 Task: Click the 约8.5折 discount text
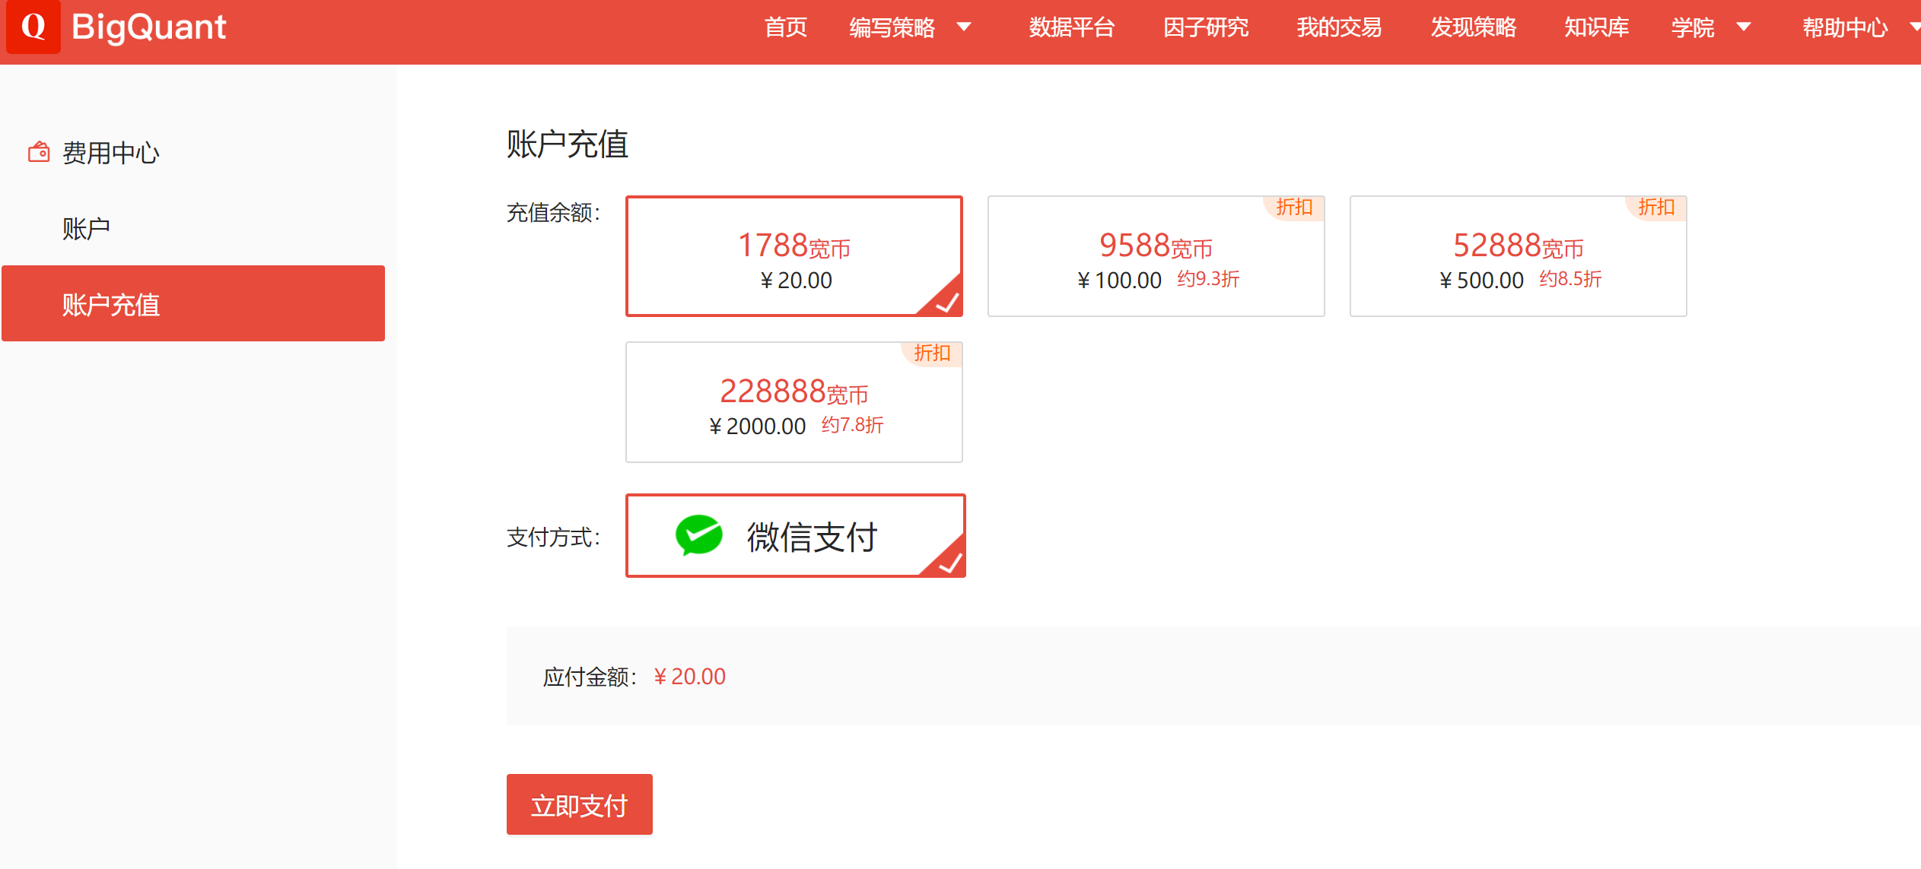(x=1570, y=279)
